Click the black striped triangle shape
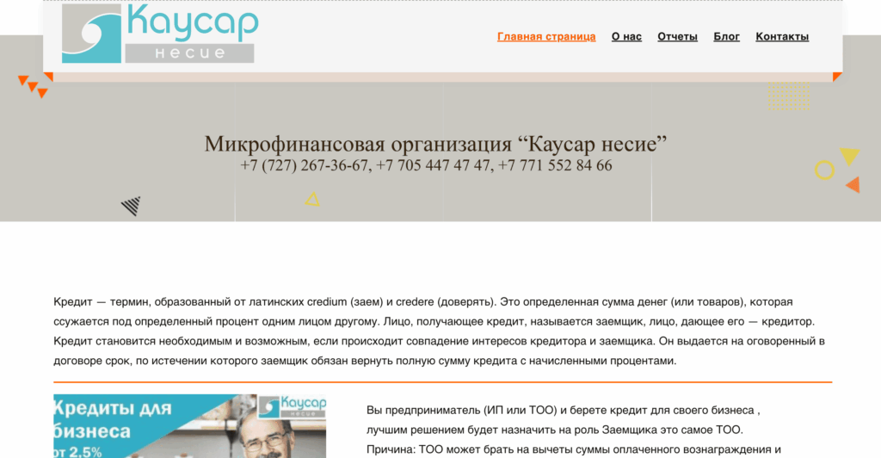The width and height of the screenshot is (881, 458). [132, 206]
